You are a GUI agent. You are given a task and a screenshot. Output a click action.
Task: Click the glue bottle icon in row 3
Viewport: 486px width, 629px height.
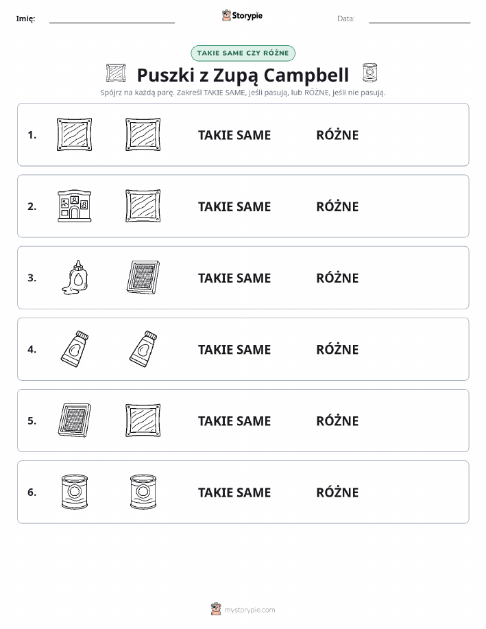(75, 278)
